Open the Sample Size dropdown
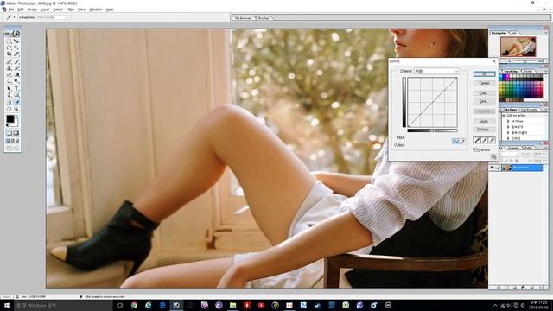Image resolution: width=553 pixels, height=311 pixels. click(53, 17)
